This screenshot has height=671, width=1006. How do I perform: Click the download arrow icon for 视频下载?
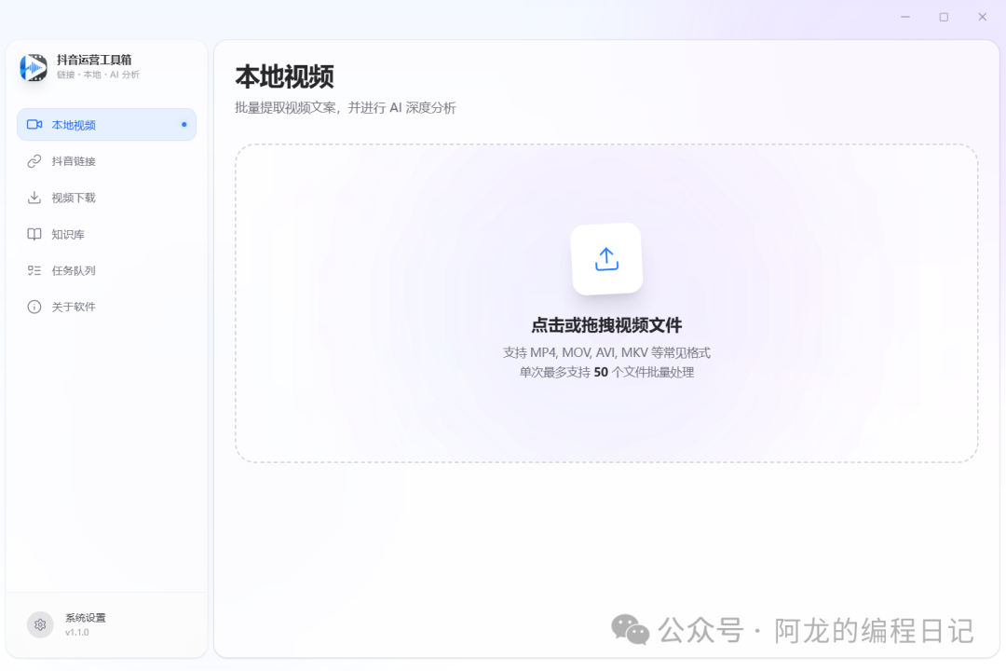tap(34, 197)
